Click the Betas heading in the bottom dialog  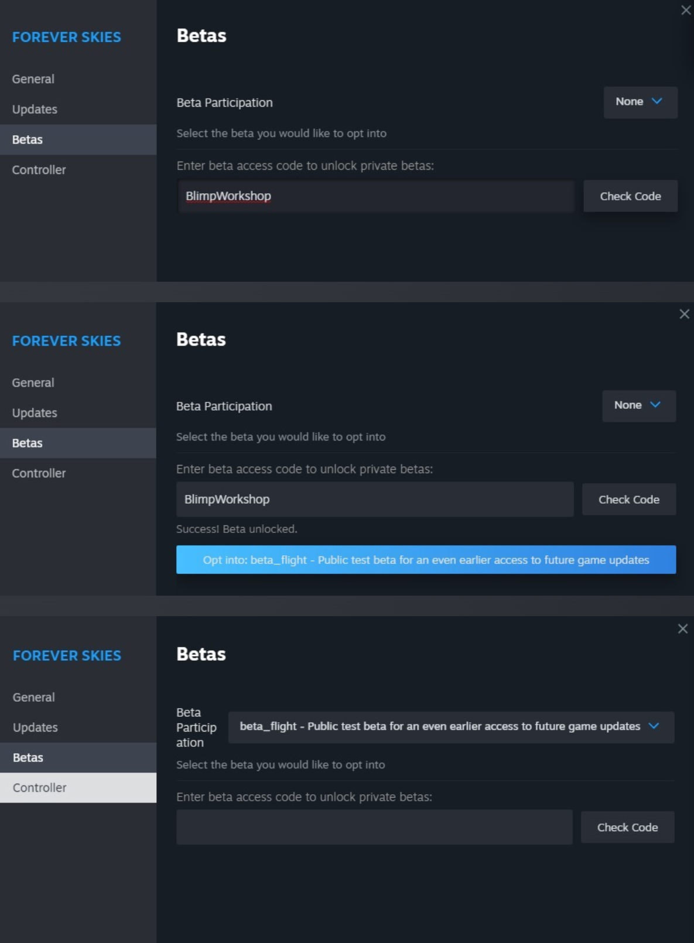pyautogui.click(x=201, y=654)
